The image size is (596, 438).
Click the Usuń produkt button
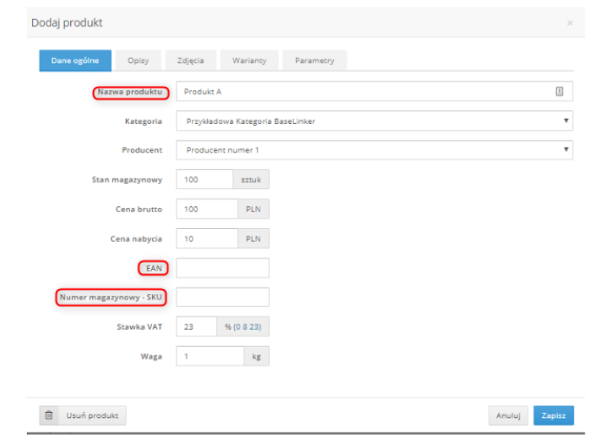(83, 415)
